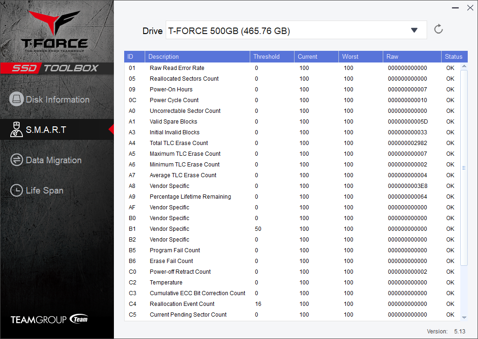The height and width of the screenshot is (339, 478).
Task: Select the Raw Read Error Rate row
Action: point(292,68)
